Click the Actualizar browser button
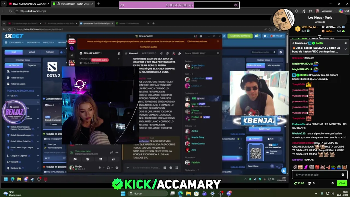350x197 pixels. (x=328, y=11)
